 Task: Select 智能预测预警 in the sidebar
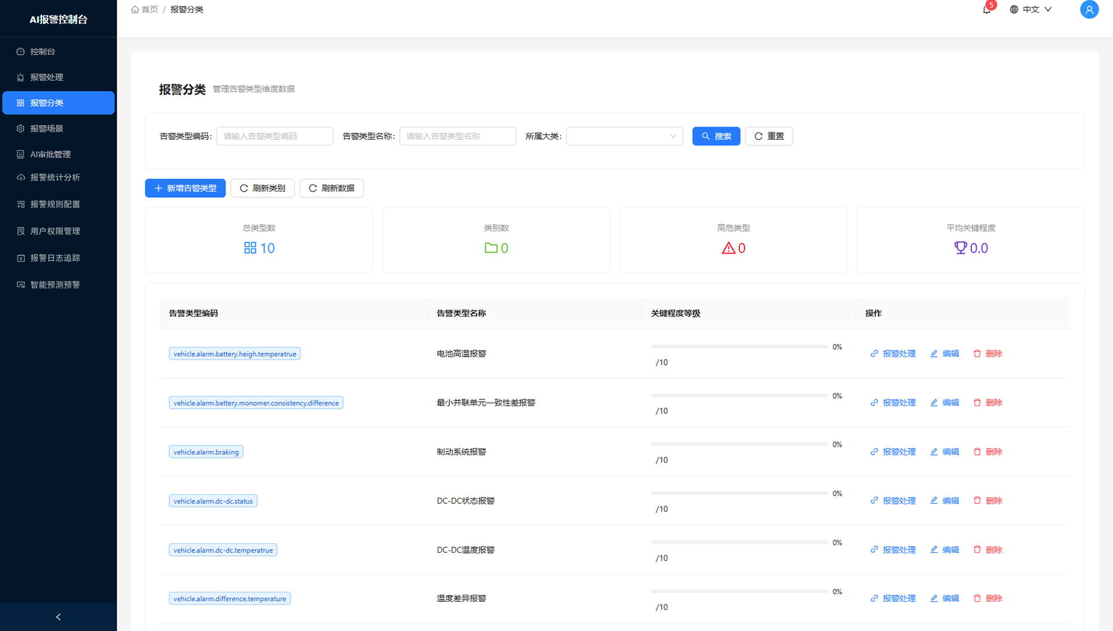55,285
